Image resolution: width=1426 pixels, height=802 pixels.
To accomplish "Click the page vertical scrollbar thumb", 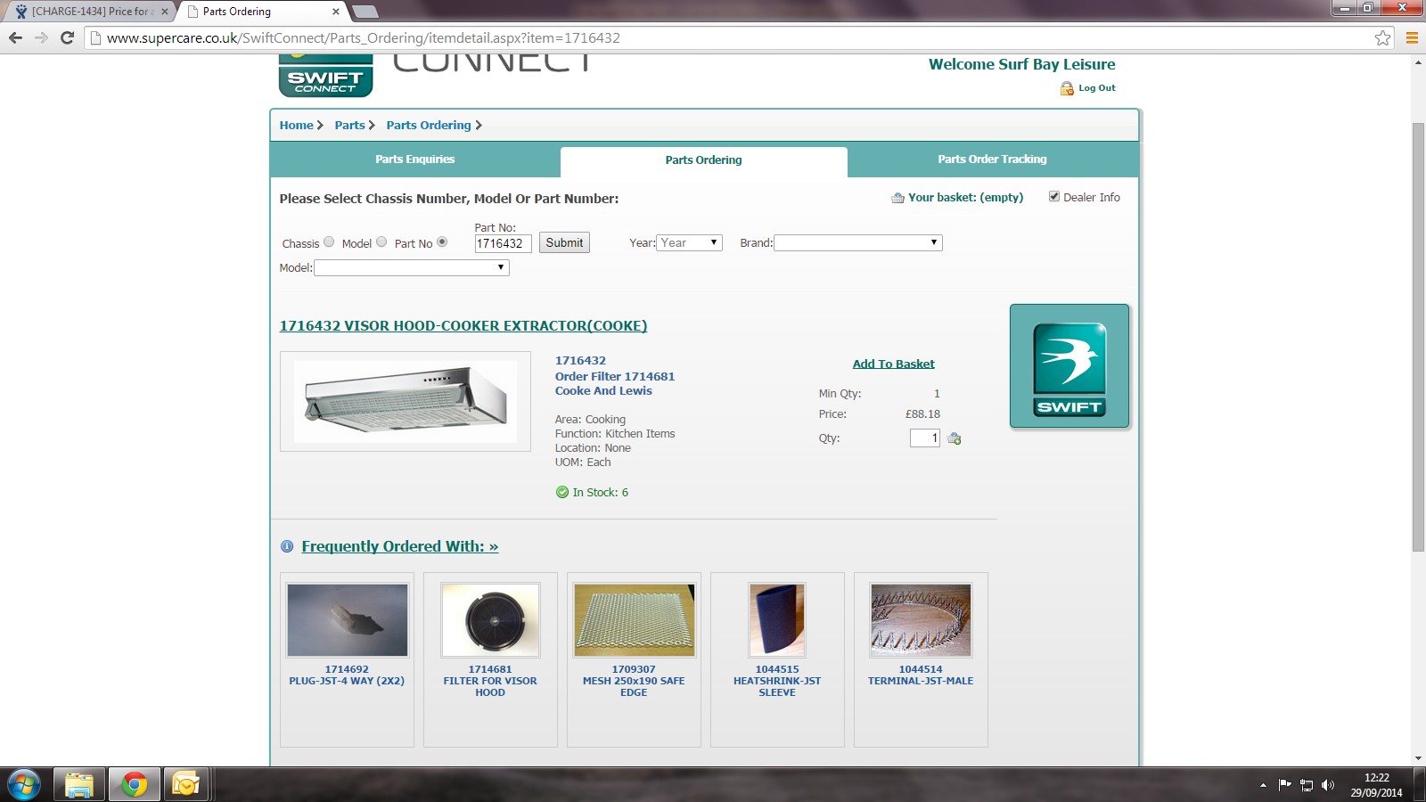I will [x=1419, y=337].
